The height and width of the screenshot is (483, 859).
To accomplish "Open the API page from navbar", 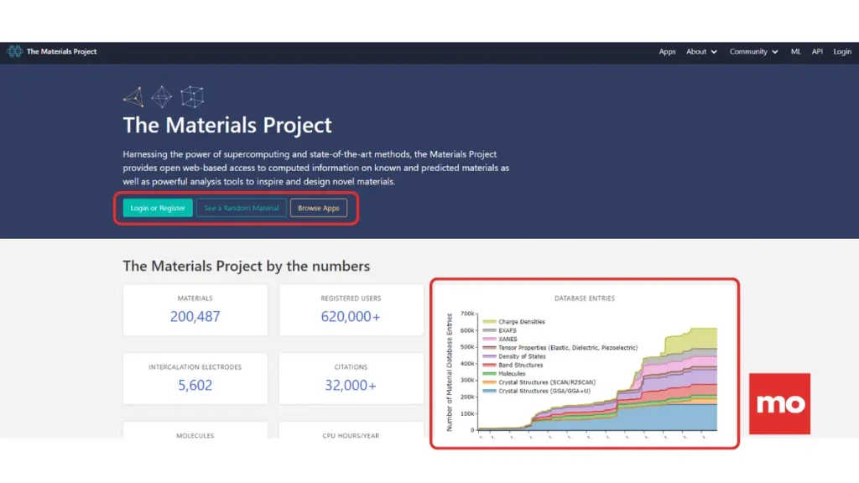I will [817, 52].
